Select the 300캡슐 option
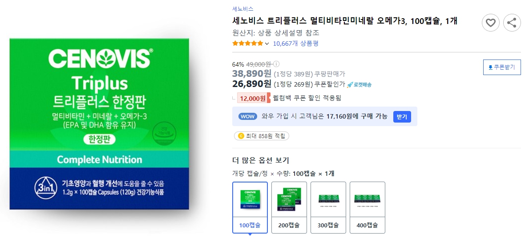The image size is (525, 242). pos(328,207)
